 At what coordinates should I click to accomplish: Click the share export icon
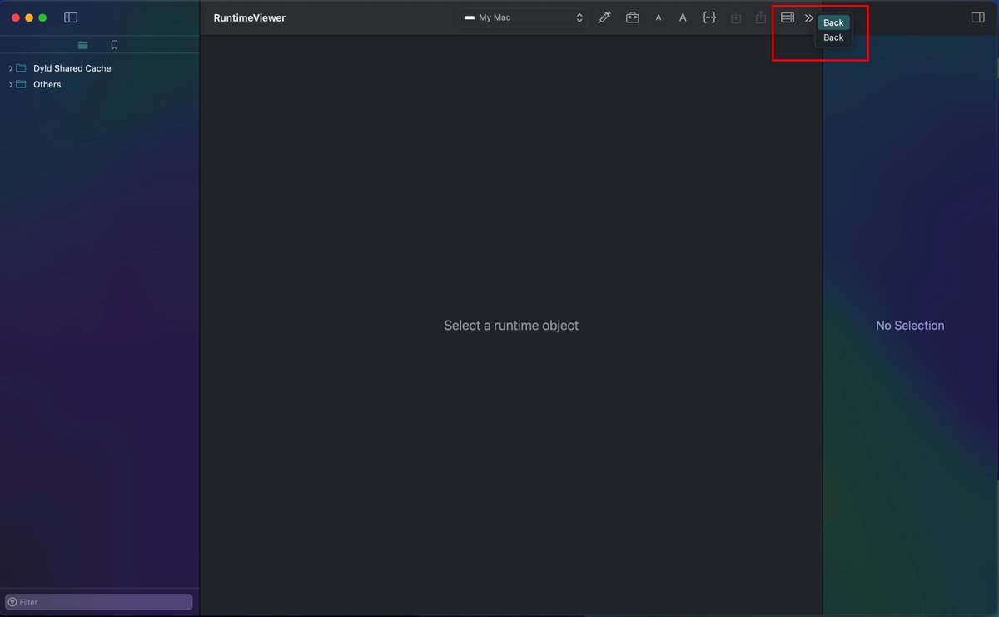click(761, 17)
